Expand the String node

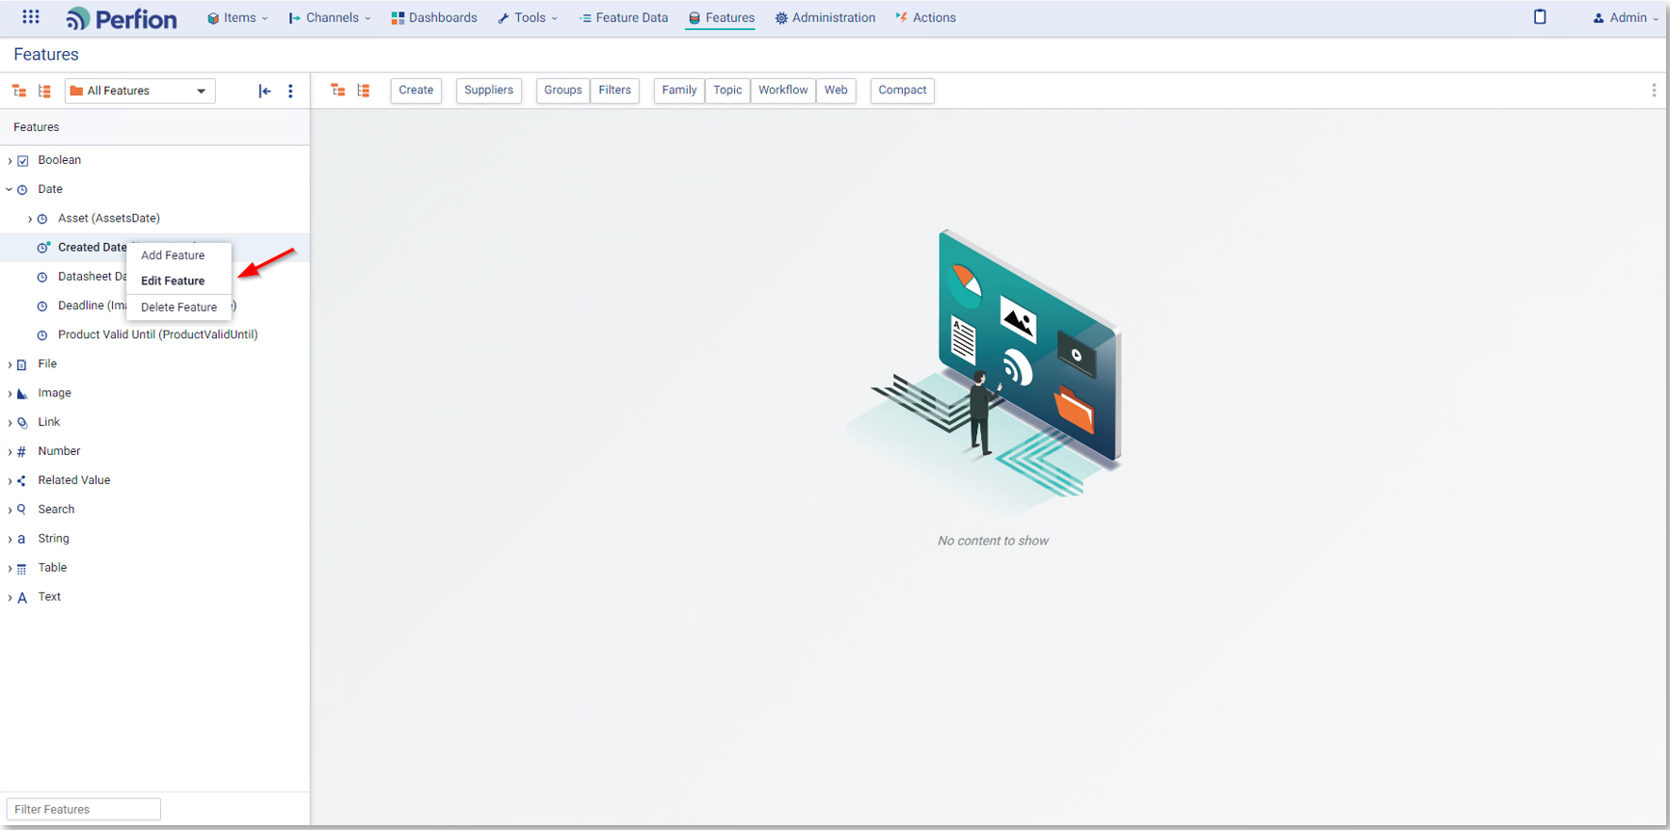pyautogui.click(x=10, y=539)
